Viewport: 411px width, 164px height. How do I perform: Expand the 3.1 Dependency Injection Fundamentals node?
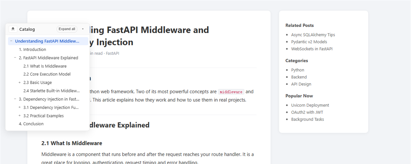(20, 107)
